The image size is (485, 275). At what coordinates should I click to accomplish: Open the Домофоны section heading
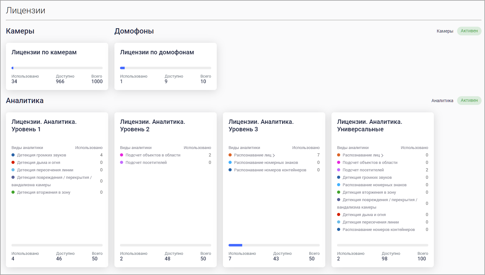coord(134,31)
